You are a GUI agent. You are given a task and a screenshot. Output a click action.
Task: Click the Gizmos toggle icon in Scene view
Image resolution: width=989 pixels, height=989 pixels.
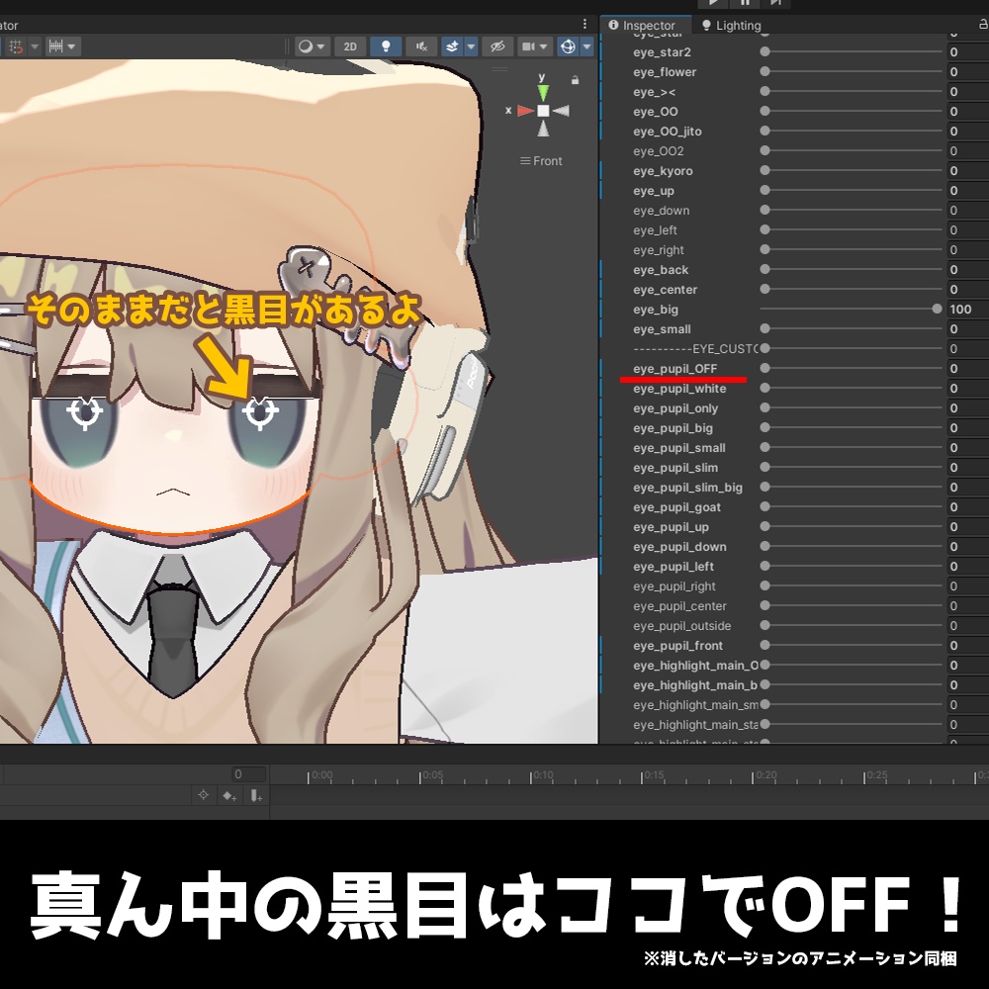point(568,46)
